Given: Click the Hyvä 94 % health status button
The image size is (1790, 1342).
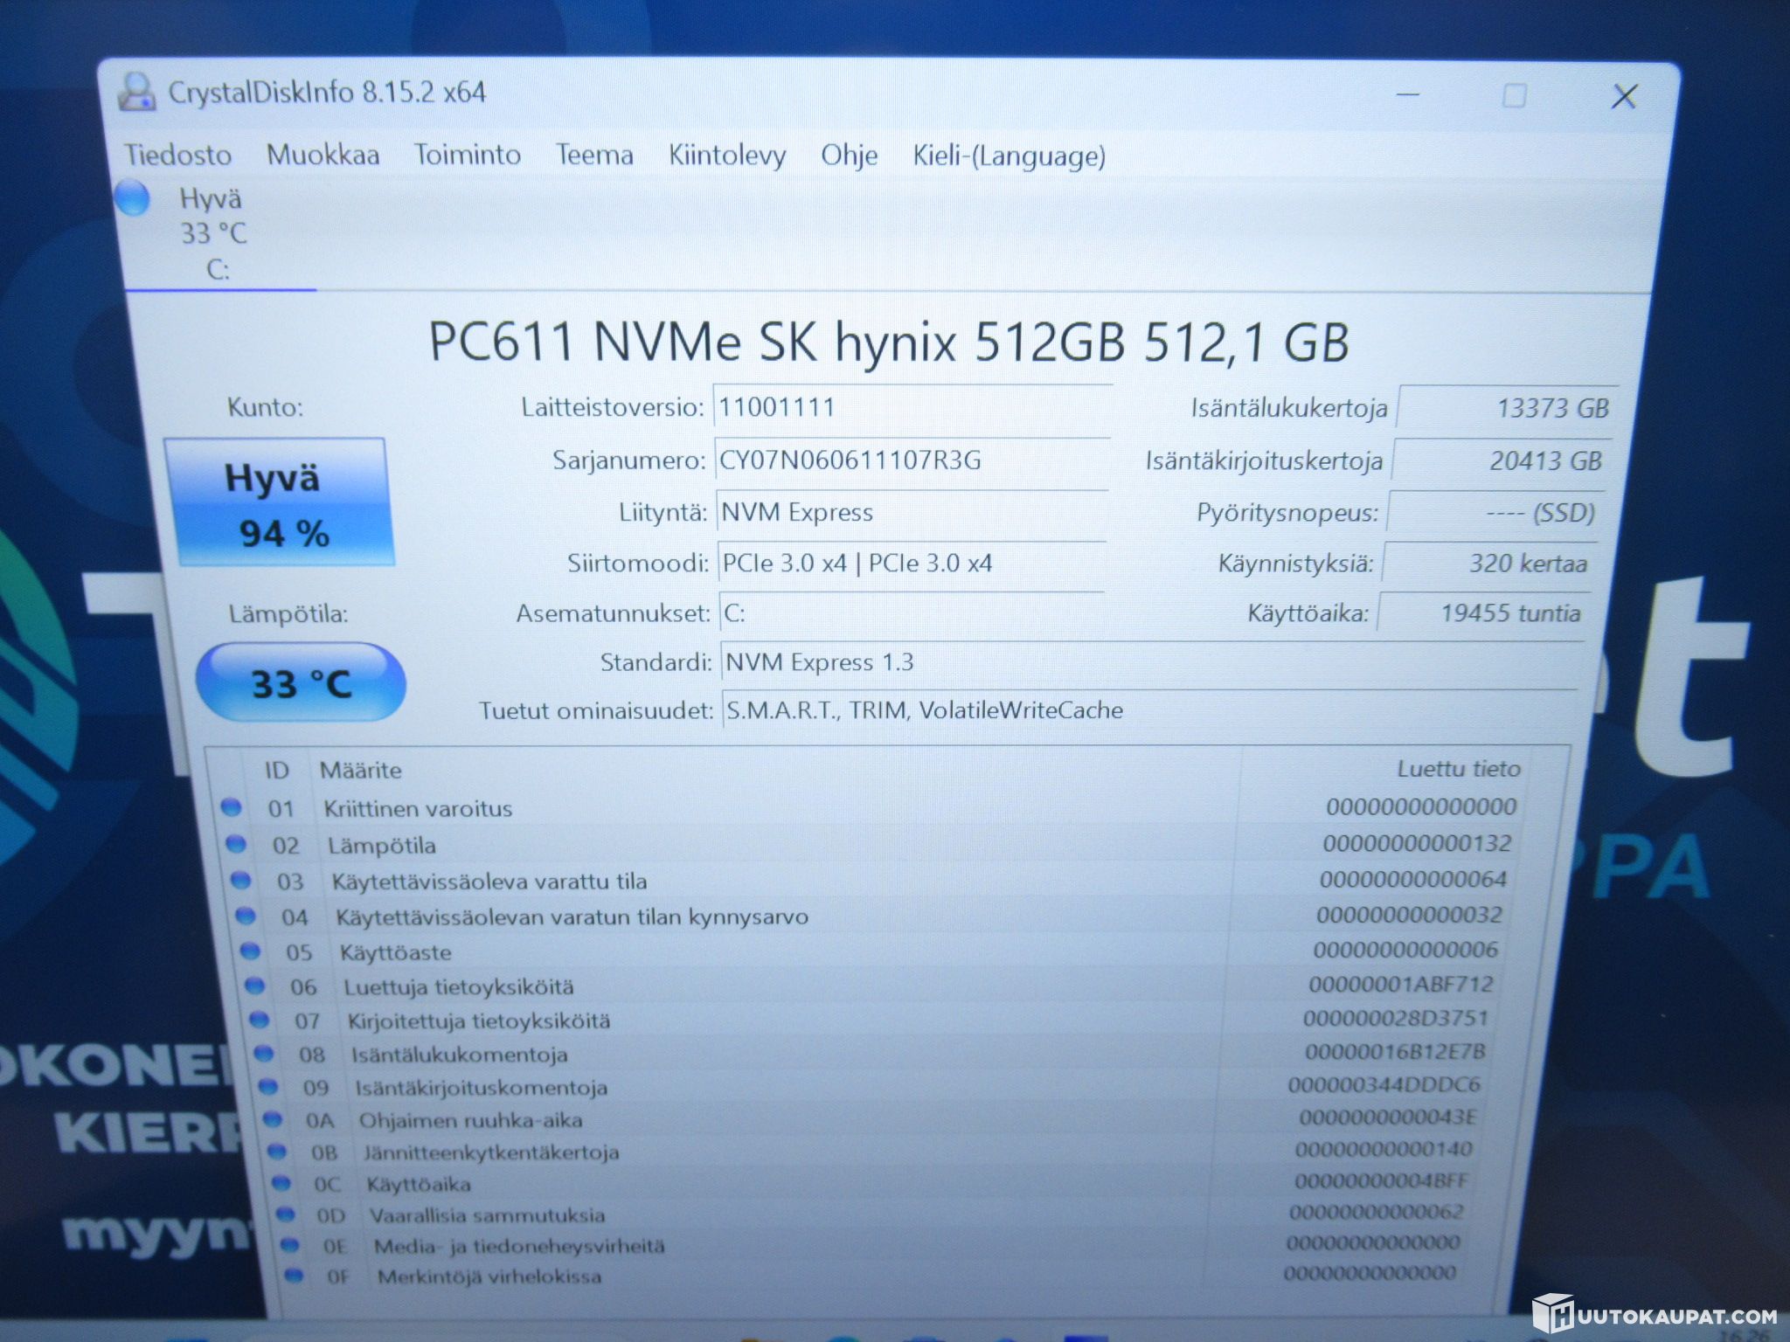Looking at the screenshot, I should 279,503.
